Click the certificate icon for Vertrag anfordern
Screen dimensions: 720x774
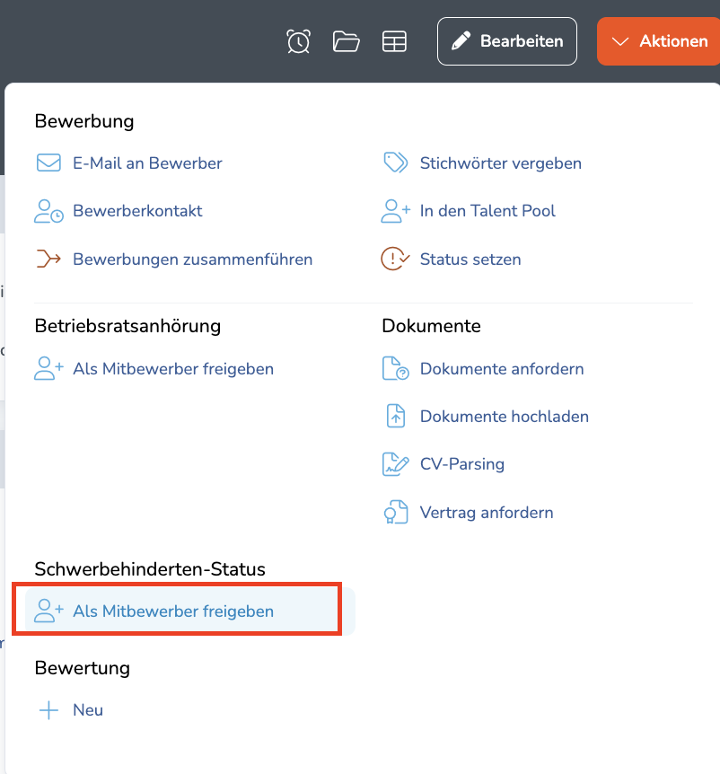coord(396,512)
